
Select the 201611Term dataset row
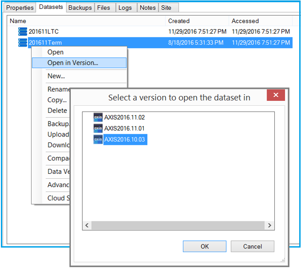click(x=150, y=43)
